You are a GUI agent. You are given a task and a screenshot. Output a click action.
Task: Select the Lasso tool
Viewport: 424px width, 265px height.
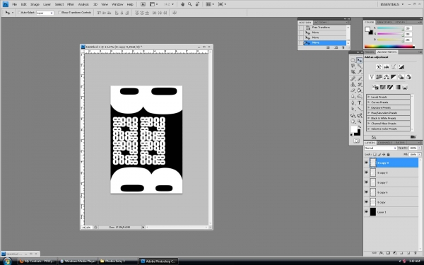tap(353, 66)
